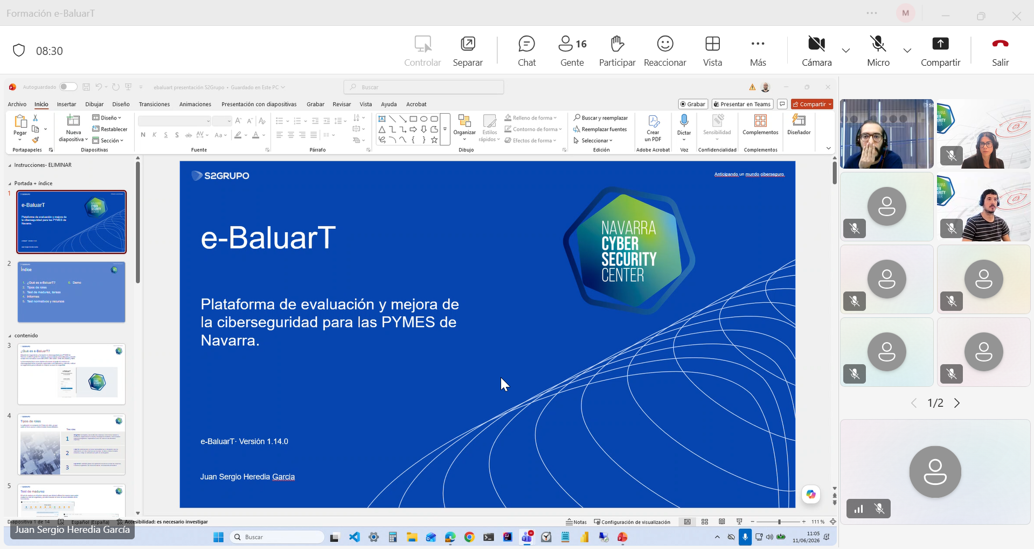Toggle the Autoguardado switch in PowerPoint
The image size is (1034, 549).
(68, 87)
